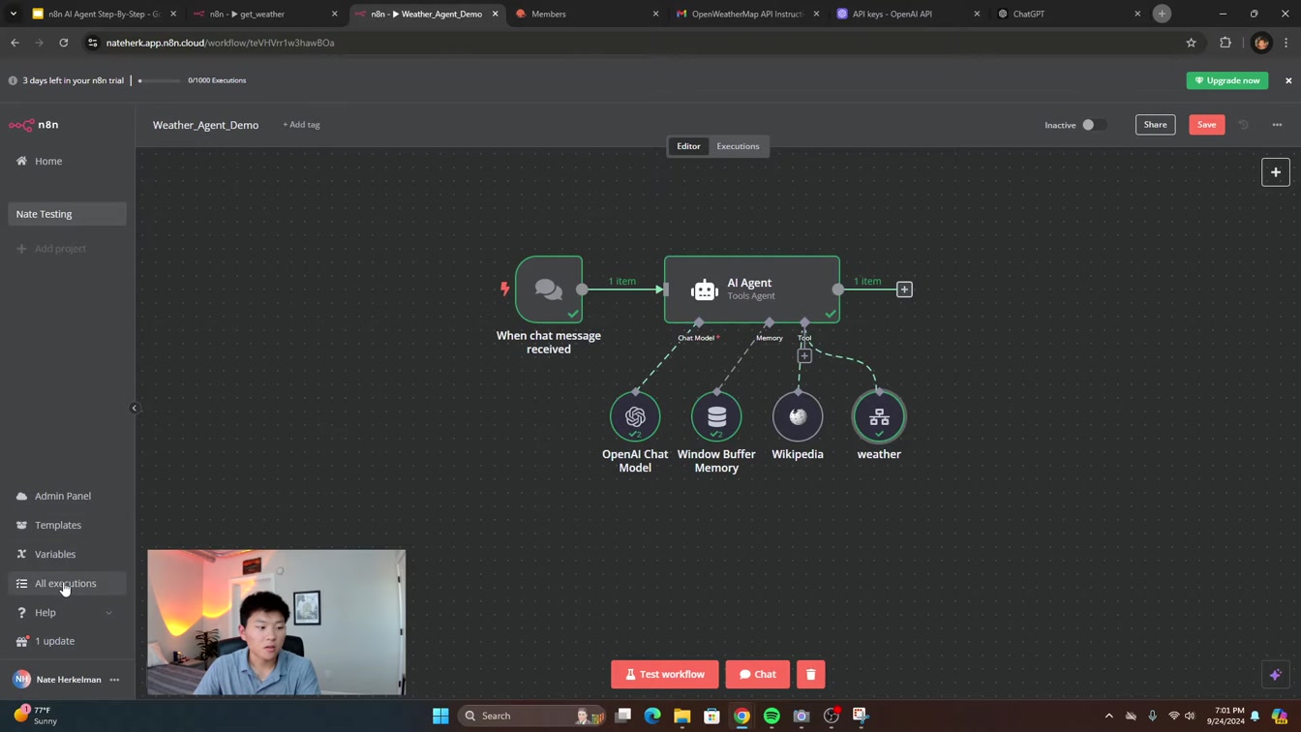The width and height of the screenshot is (1301, 732).
Task: Click the n8n logo
Action: click(34, 125)
